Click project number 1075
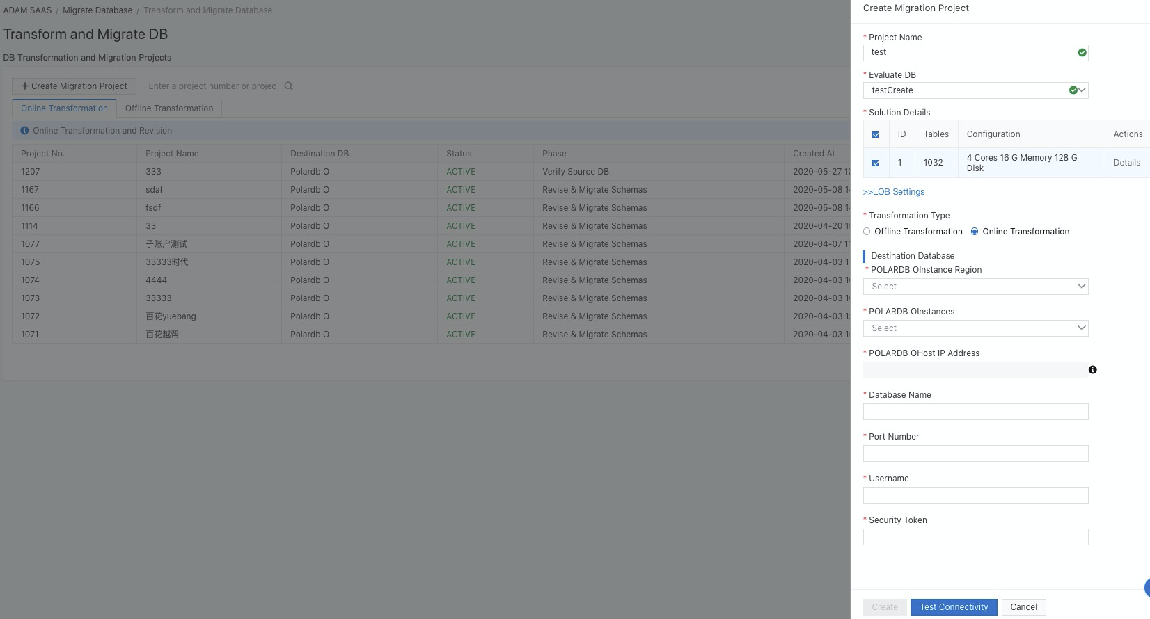This screenshot has height=619, width=1150. 30,262
